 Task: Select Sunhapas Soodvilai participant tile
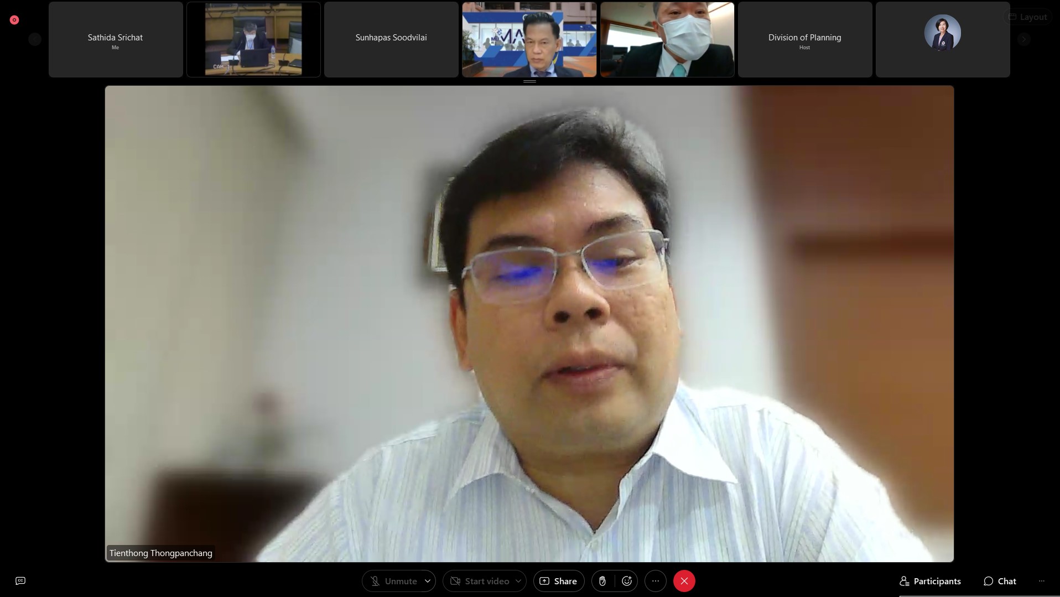391,39
